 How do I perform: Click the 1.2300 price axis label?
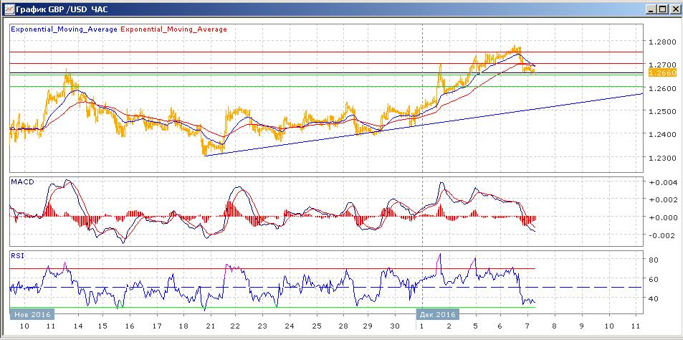[x=661, y=157]
